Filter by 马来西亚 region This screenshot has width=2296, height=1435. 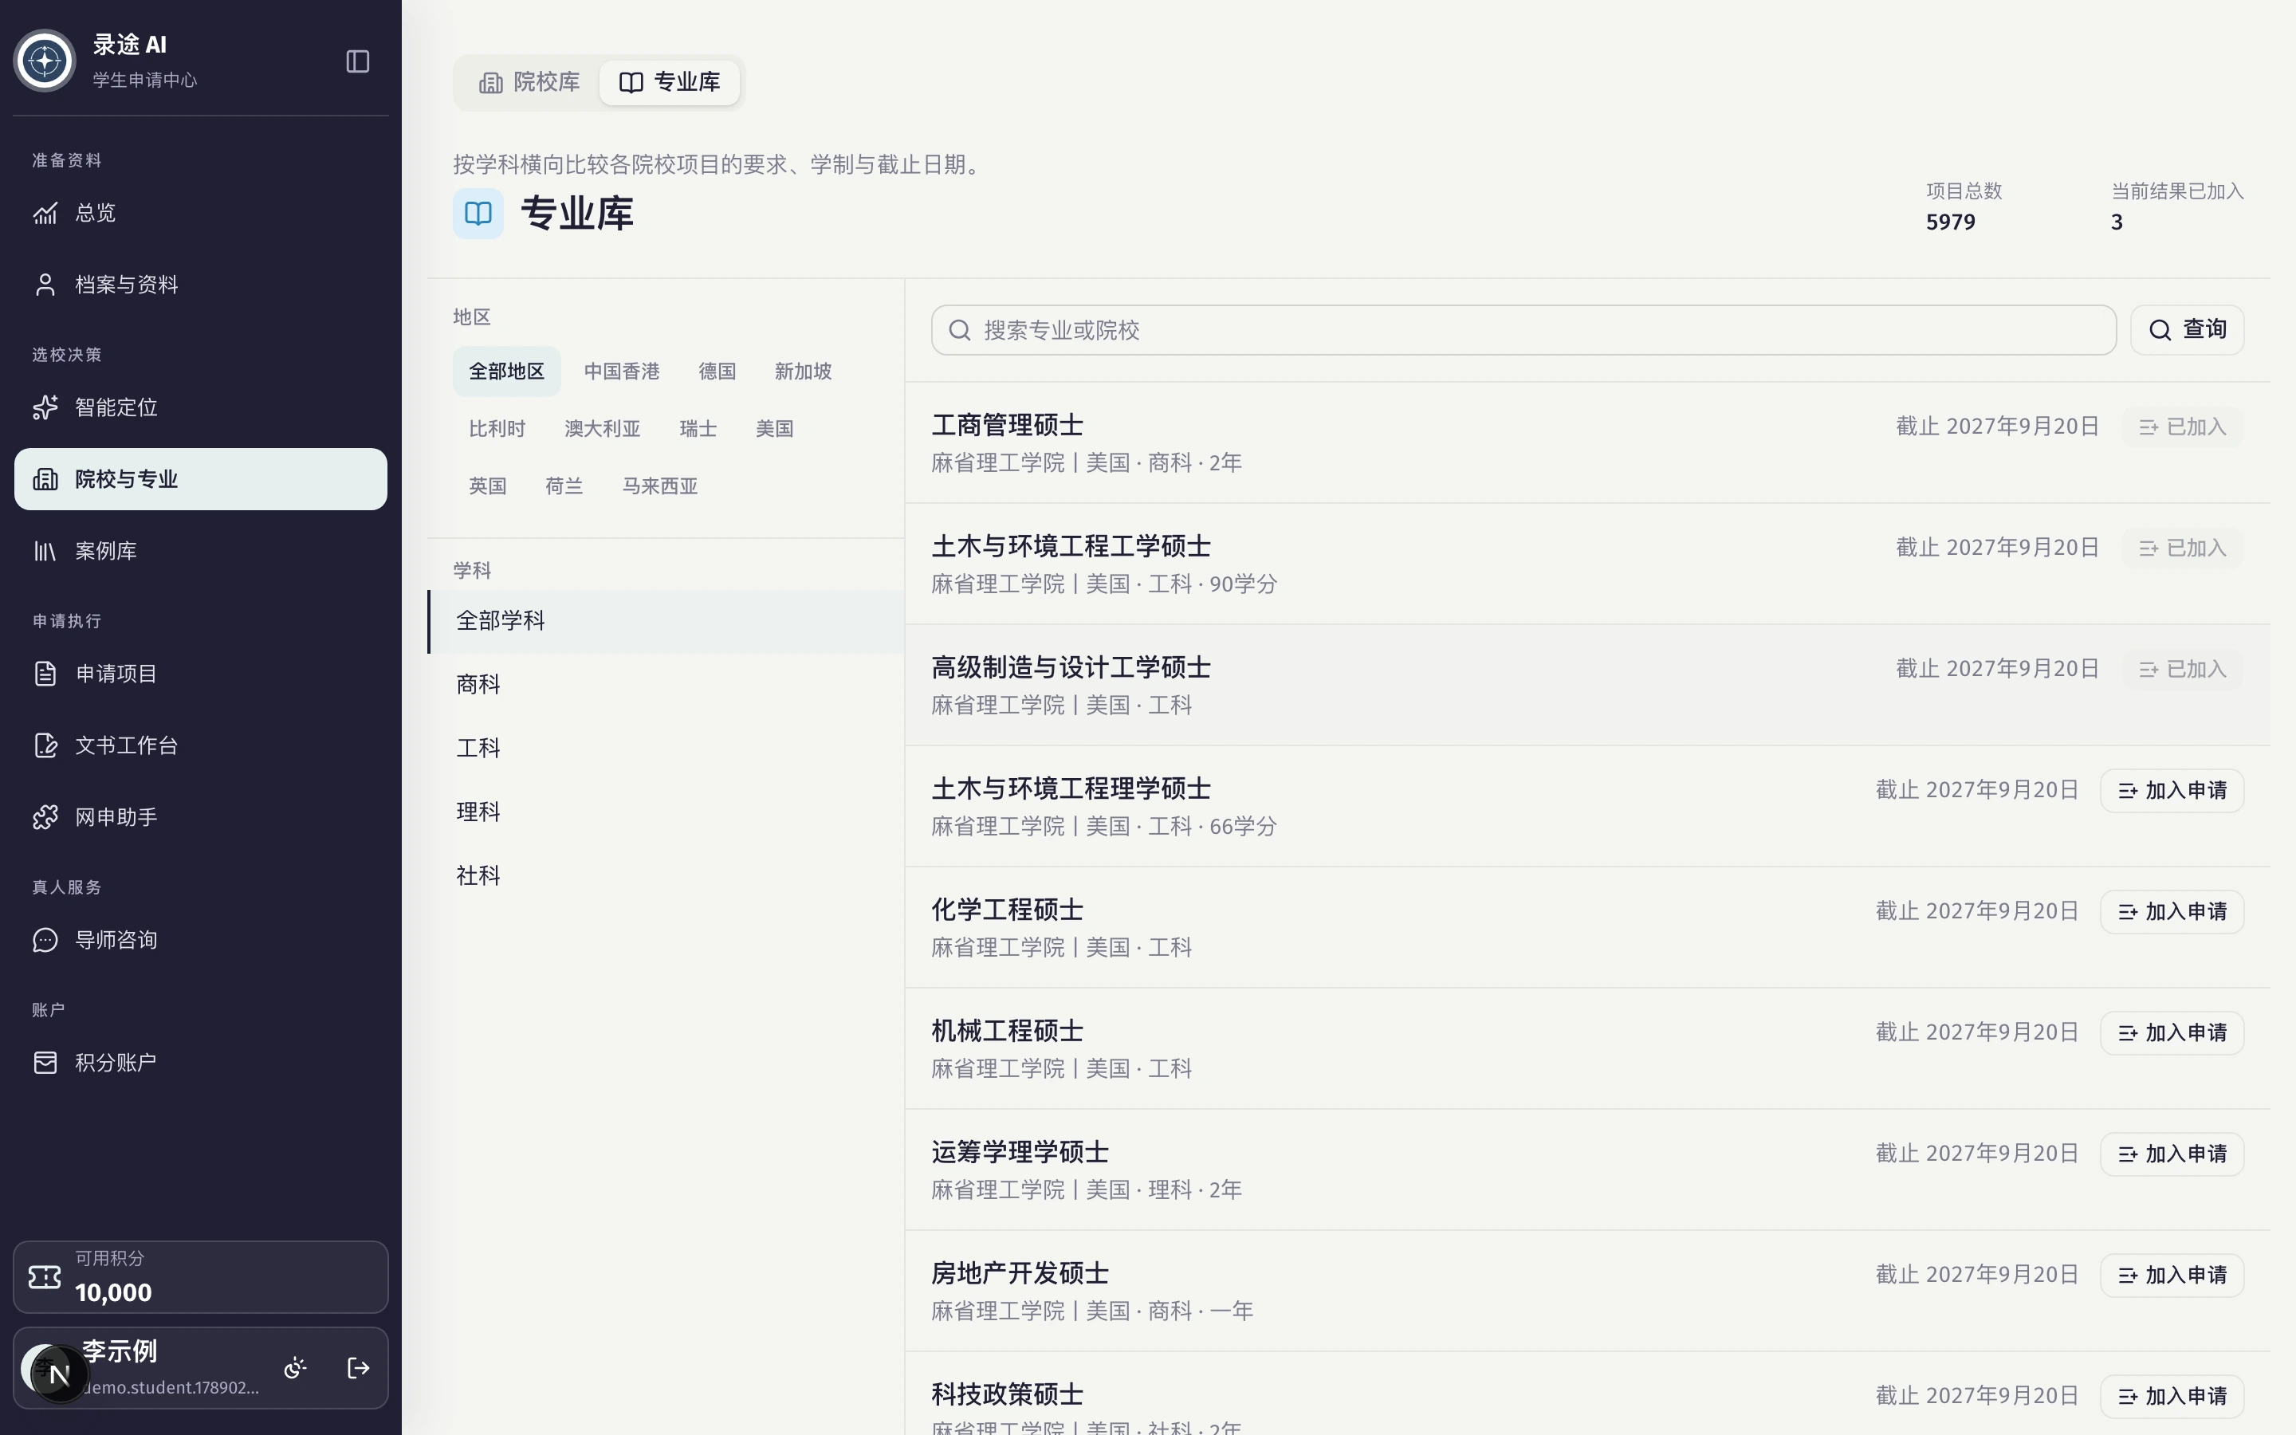tap(659, 486)
